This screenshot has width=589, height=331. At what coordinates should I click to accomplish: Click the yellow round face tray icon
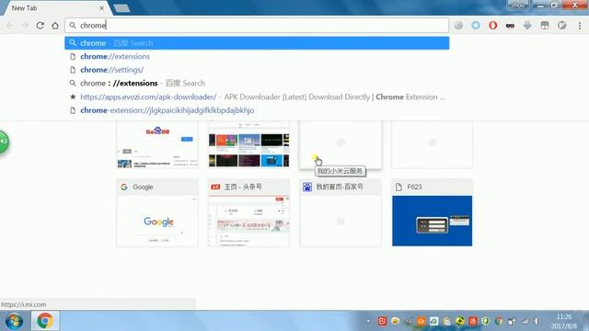(395, 321)
